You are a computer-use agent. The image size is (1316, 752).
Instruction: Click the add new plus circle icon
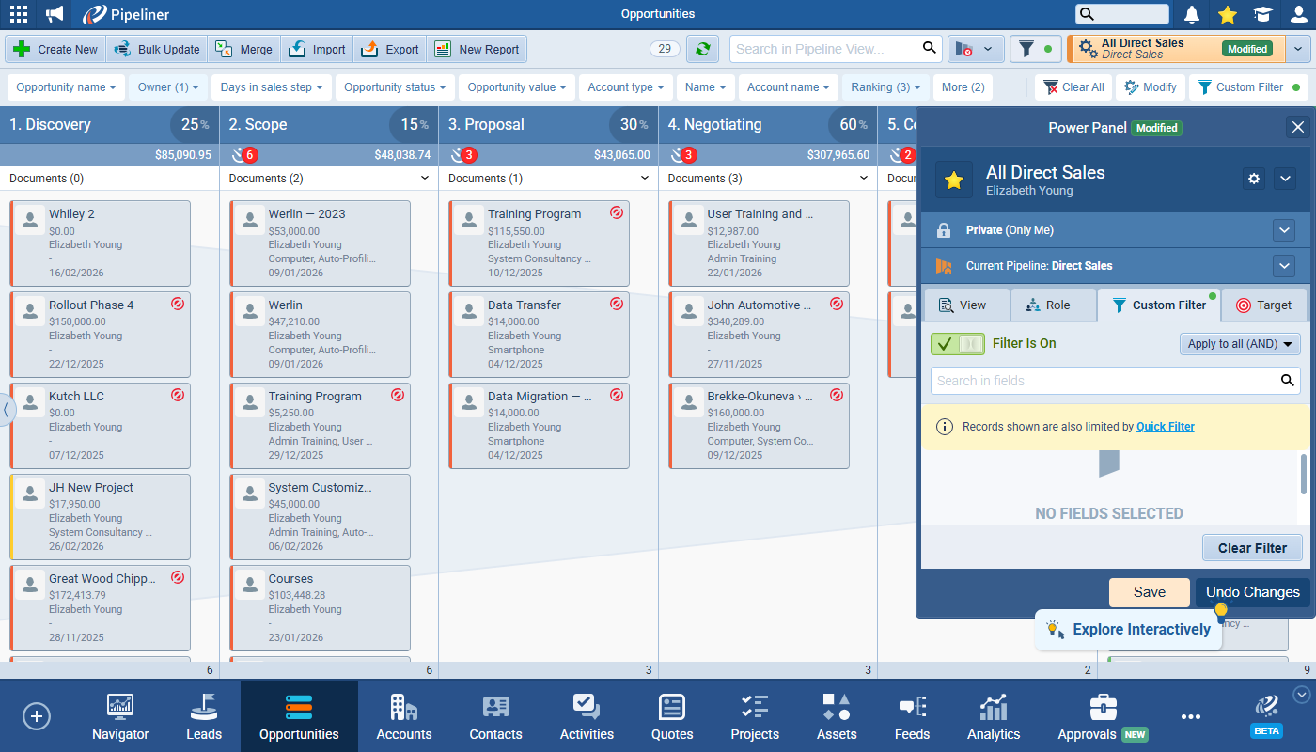[36, 716]
